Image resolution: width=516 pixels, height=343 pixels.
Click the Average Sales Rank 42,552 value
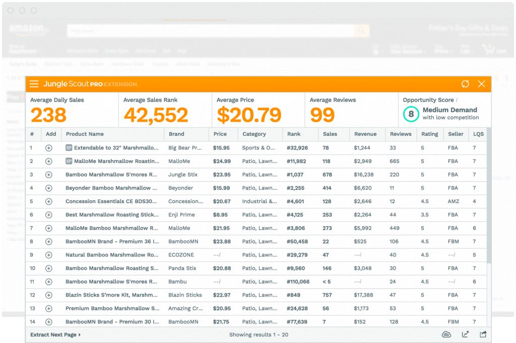pos(156,115)
